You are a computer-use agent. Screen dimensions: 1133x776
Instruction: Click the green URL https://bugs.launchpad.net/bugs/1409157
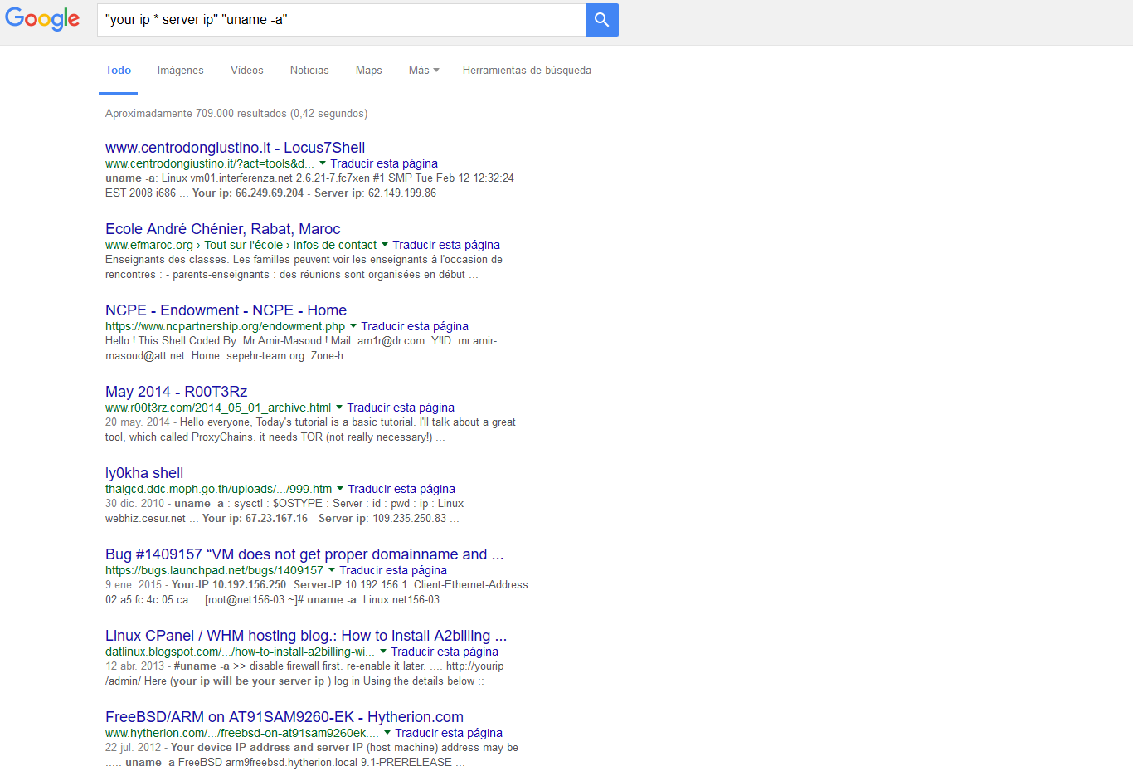(215, 570)
